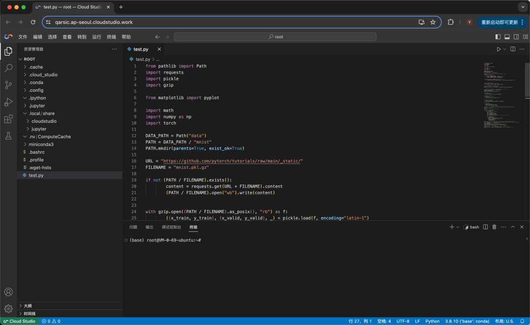Install app icon in address bar
The width and height of the screenshot is (530, 325).
tap(422, 22)
